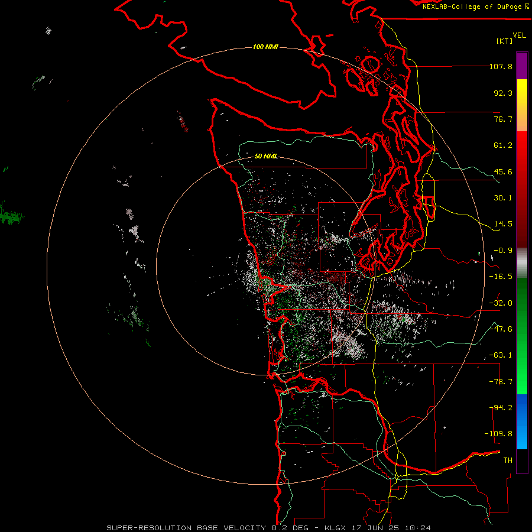This screenshot has width=532, height=532.
Task: Click the -63.1 velocity scale value
Action: pyautogui.click(x=501, y=355)
